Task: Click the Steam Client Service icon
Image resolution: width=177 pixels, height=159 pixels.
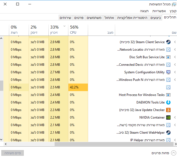Action: 168,42
